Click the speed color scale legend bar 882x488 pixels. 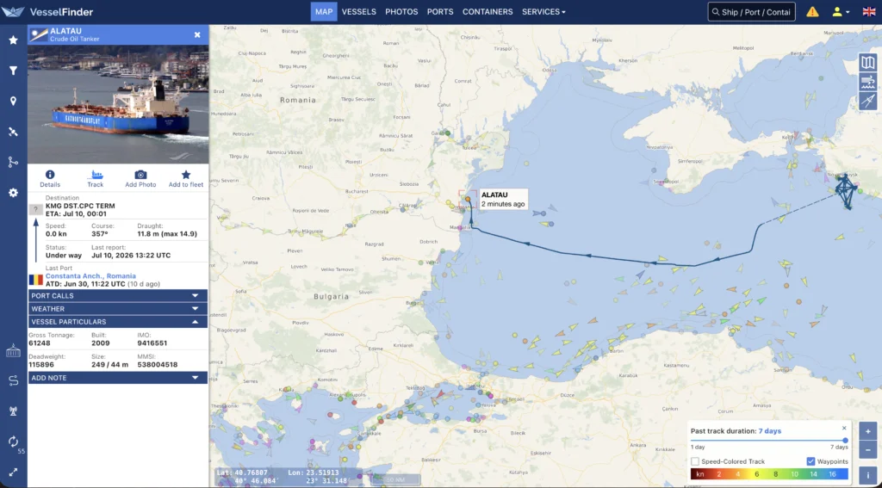coord(769,474)
